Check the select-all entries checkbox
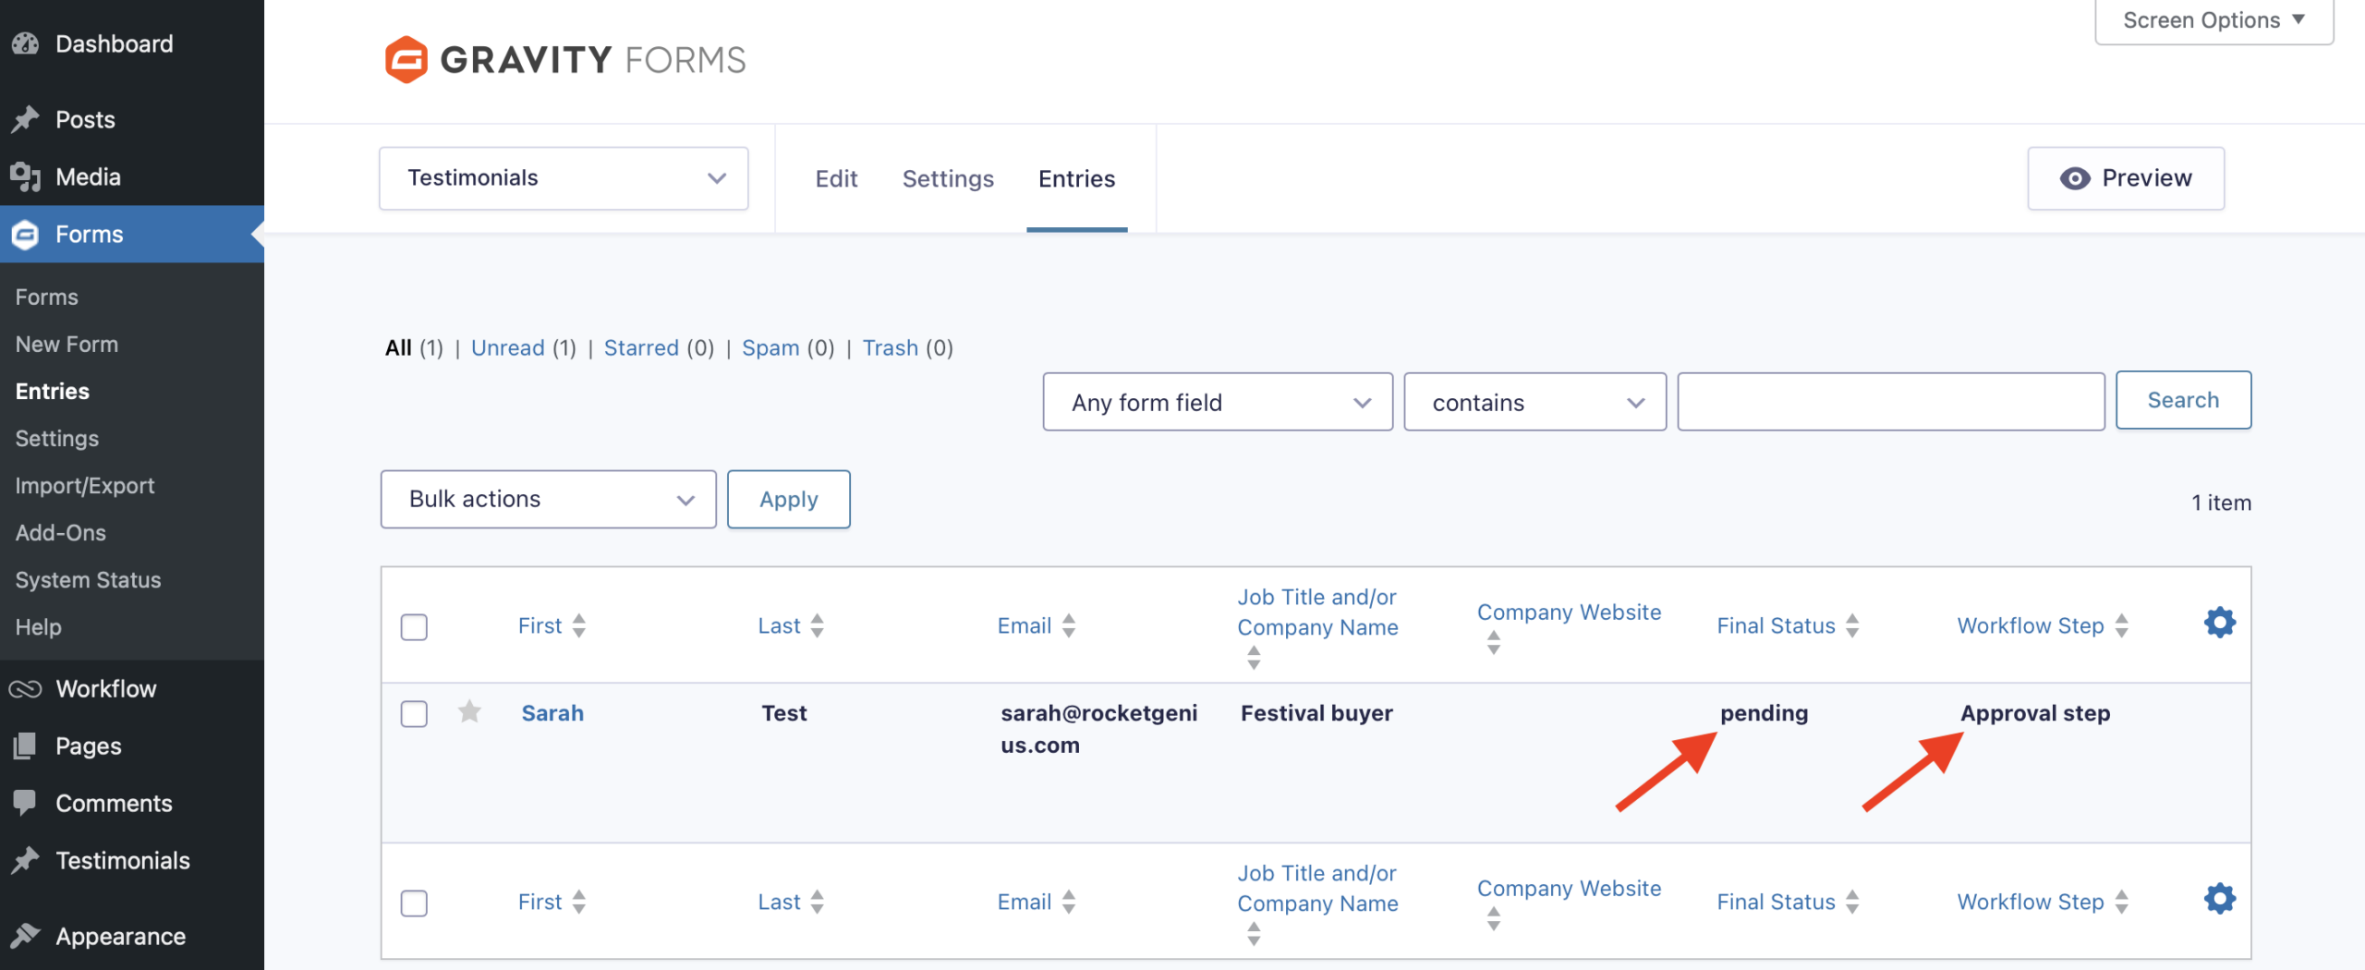The height and width of the screenshot is (970, 2365). click(415, 626)
